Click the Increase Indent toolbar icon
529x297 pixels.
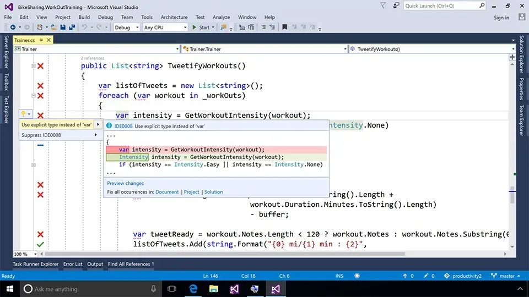tap(272, 28)
